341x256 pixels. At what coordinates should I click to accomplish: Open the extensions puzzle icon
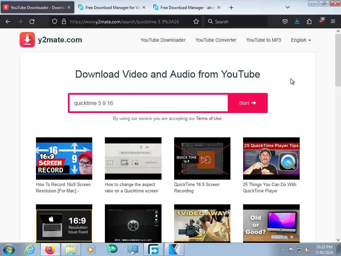pos(309,22)
